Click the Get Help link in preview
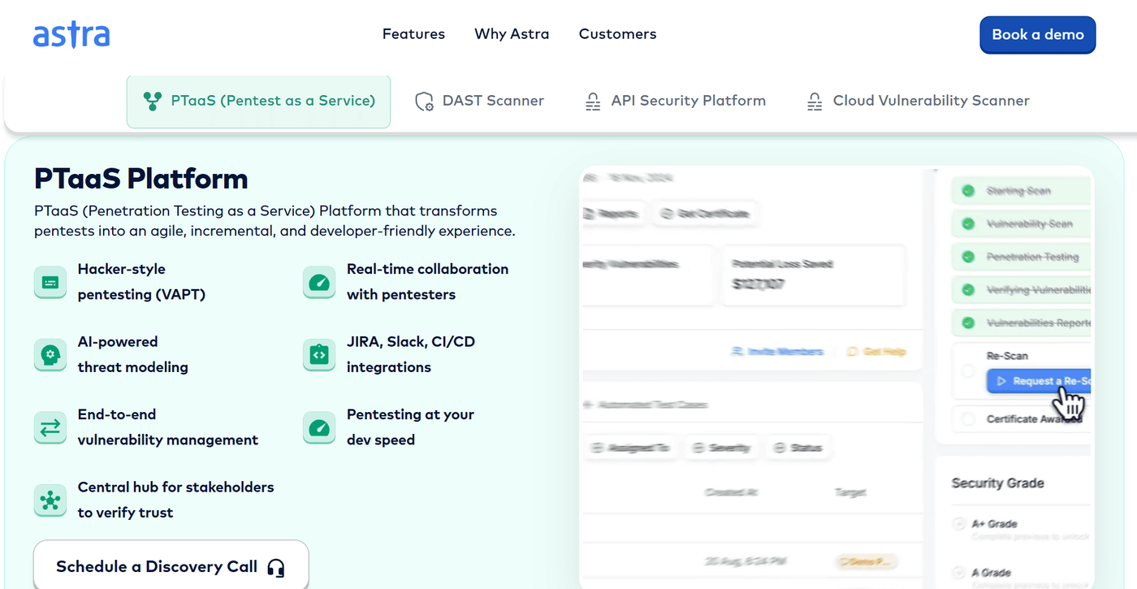Image resolution: width=1137 pixels, height=589 pixels. click(x=876, y=352)
